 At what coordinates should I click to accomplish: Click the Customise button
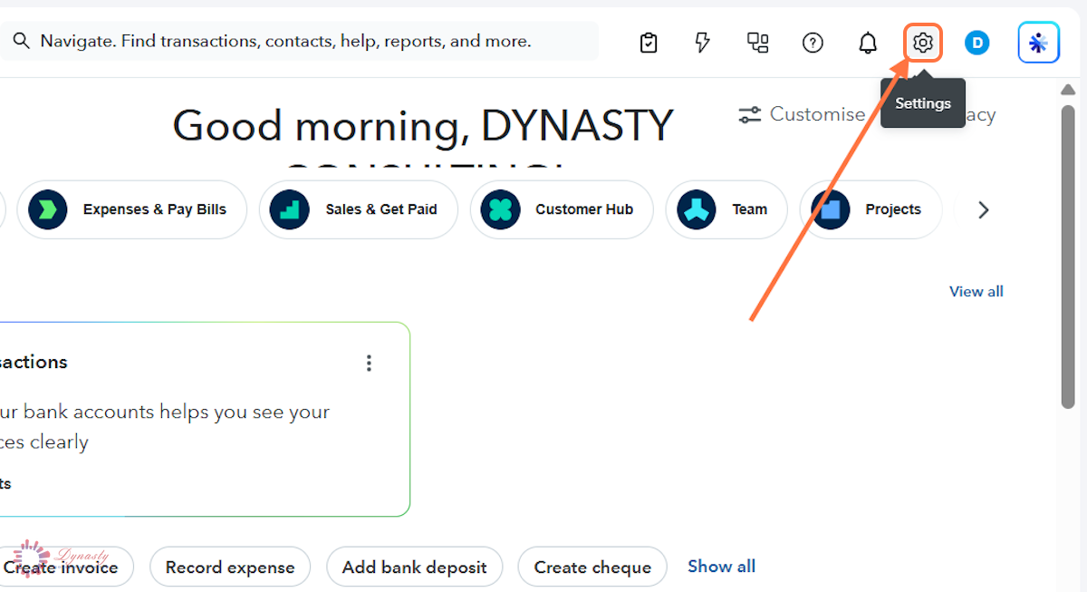tap(803, 114)
